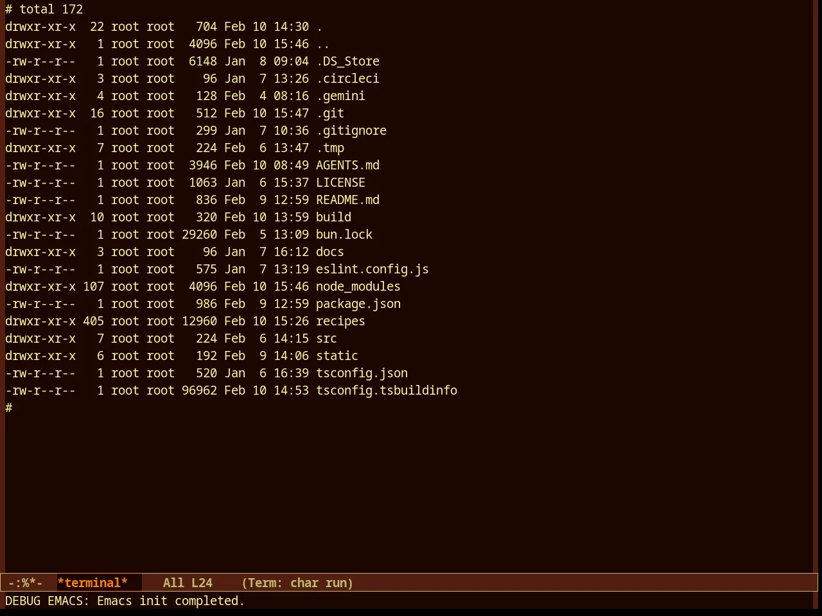The image size is (822, 616).
Task: Select the node_modules directory name
Action: (358, 287)
